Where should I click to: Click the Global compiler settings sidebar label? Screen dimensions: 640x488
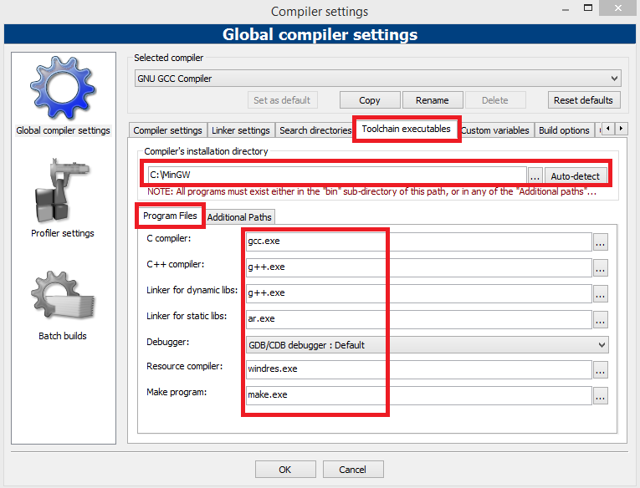click(x=63, y=130)
